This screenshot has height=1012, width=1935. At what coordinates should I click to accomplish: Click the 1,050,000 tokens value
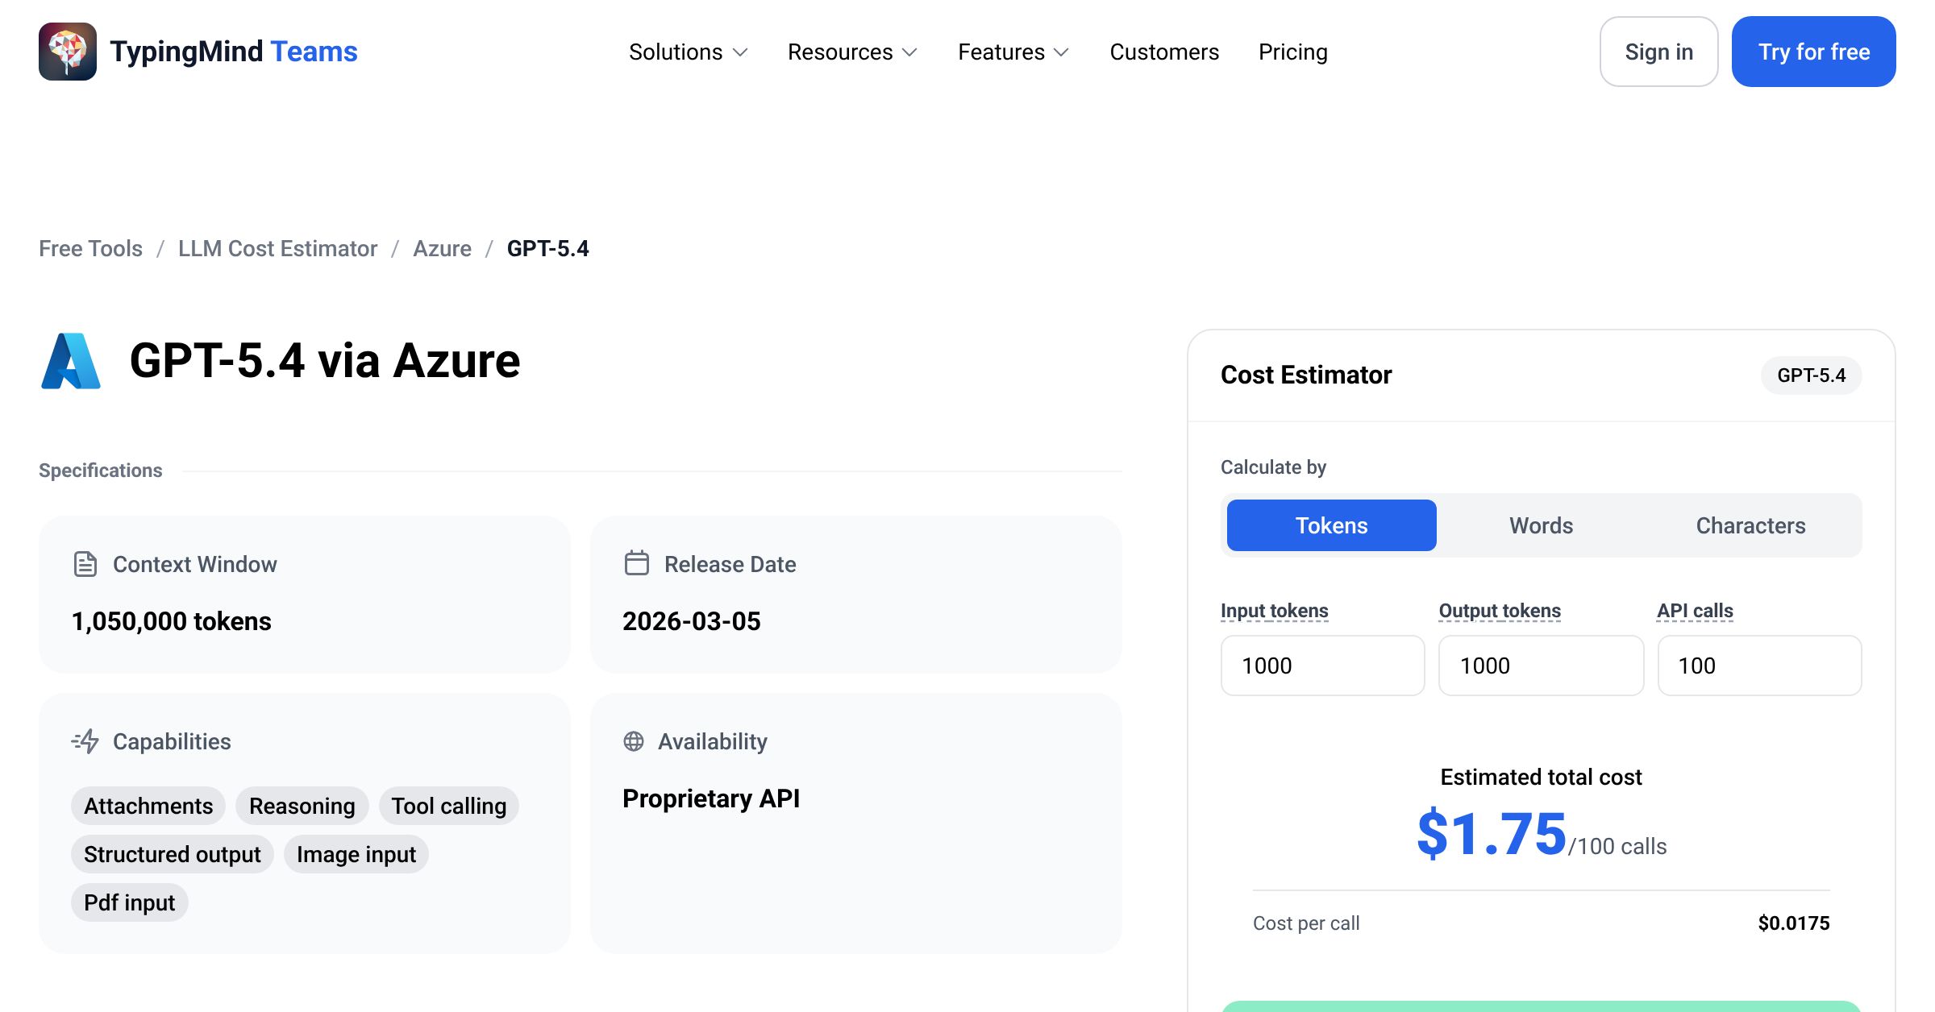click(x=171, y=621)
